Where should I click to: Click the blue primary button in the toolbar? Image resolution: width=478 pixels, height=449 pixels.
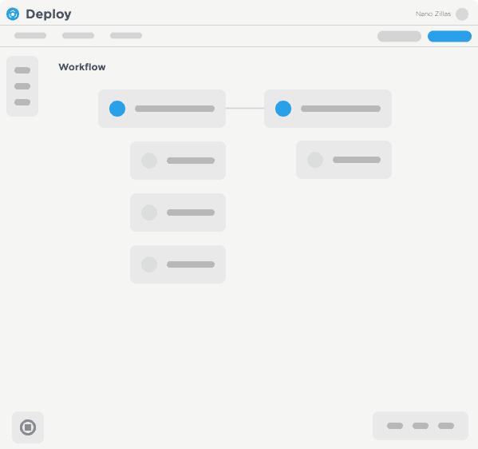click(449, 36)
